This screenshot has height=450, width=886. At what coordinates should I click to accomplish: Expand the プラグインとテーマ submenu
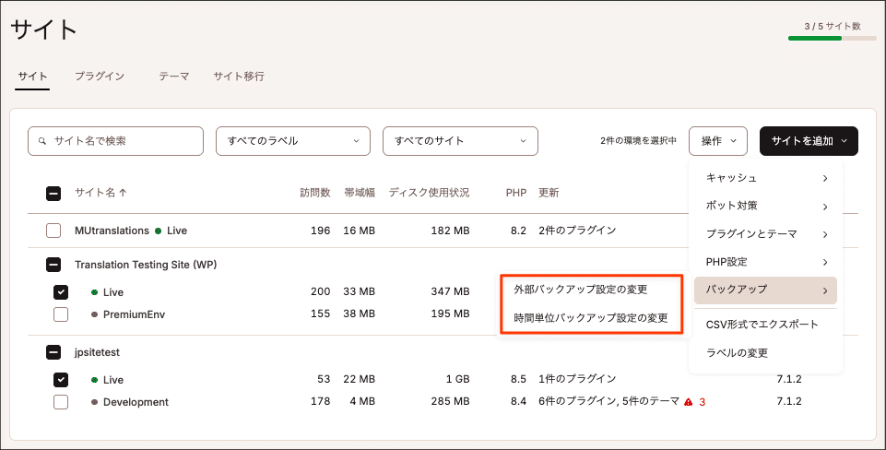pos(765,234)
